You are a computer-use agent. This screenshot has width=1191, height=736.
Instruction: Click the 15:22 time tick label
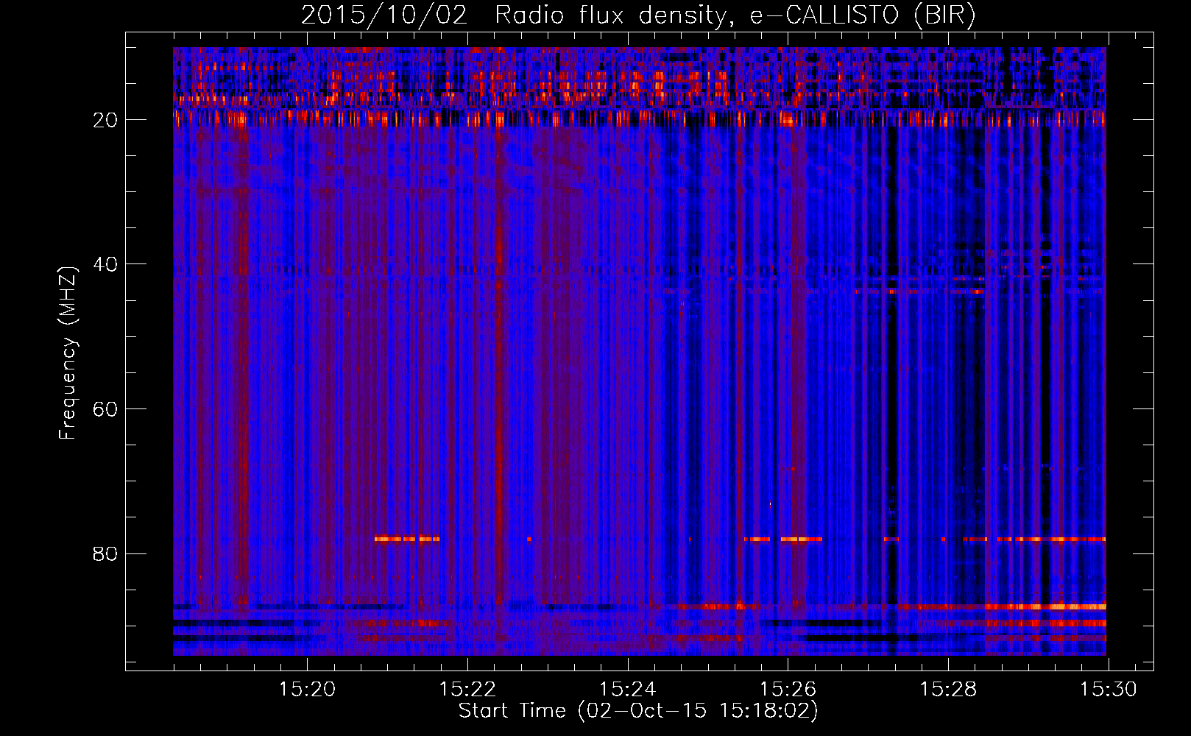[x=467, y=689]
